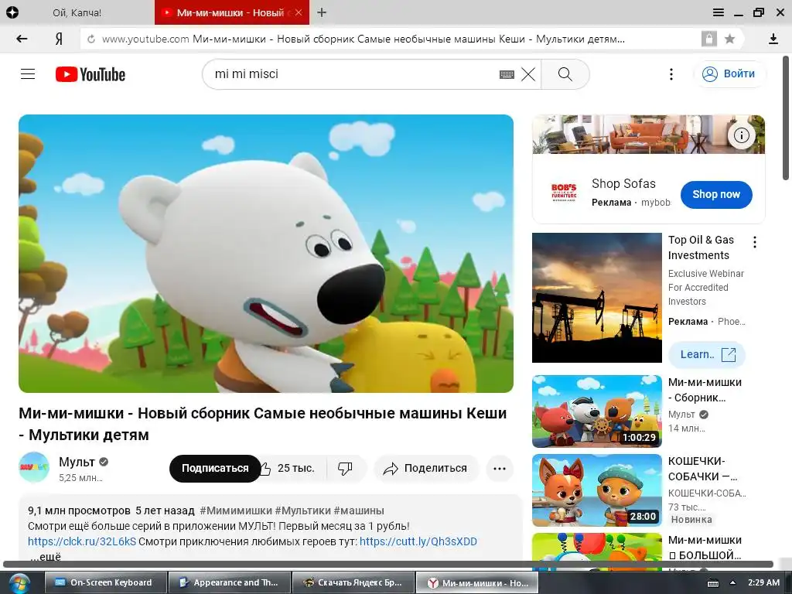Dislike the video with thumbs down
The height and width of the screenshot is (594, 792).
[x=345, y=468]
